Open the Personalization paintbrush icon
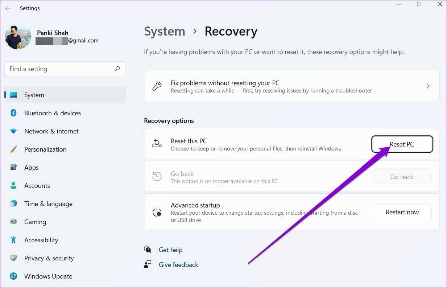Screen dimensions: 447x288 pyautogui.click(x=13, y=149)
